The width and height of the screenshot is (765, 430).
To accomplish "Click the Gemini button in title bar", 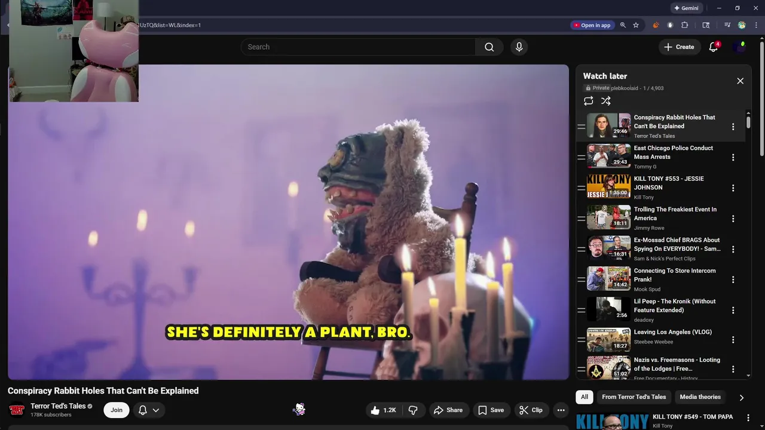I will pyautogui.click(x=686, y=8).
